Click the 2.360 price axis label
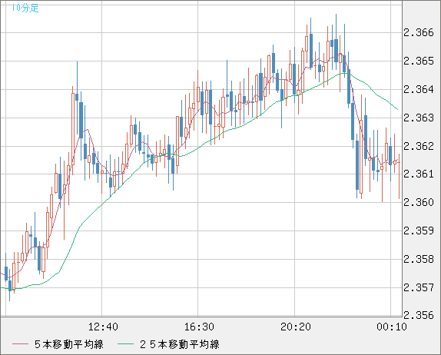The image size is (441, 355). point(419,202)
